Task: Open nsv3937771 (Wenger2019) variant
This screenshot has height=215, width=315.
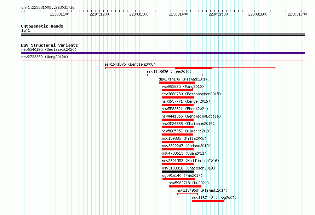Action: coord(186,101)
